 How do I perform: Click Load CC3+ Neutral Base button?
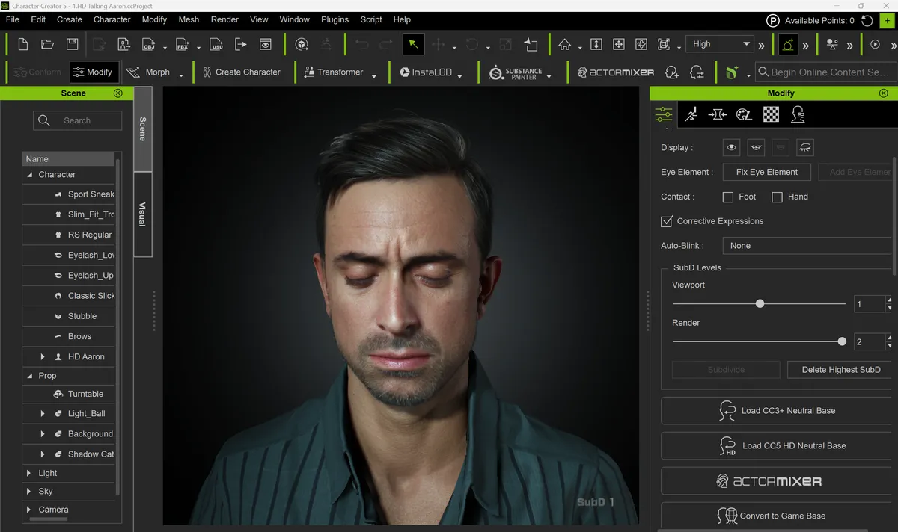778,411
